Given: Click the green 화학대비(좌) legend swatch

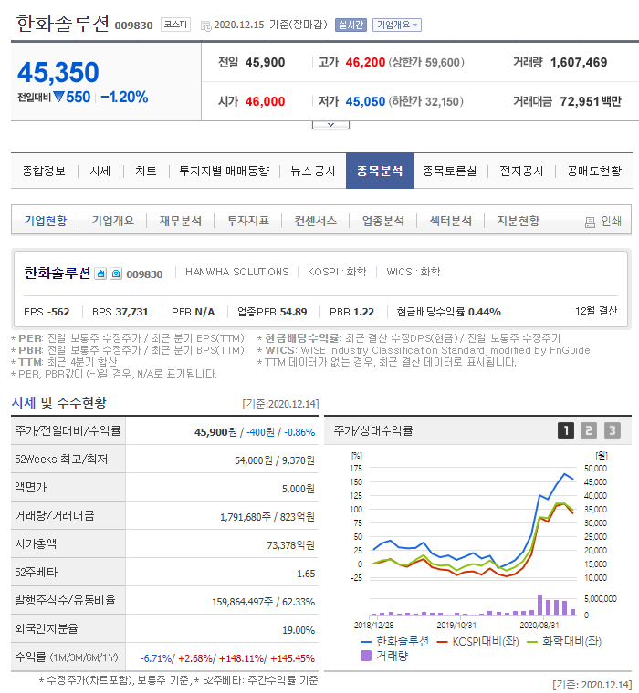Looking at the screenshot, I should click(532, 642).
